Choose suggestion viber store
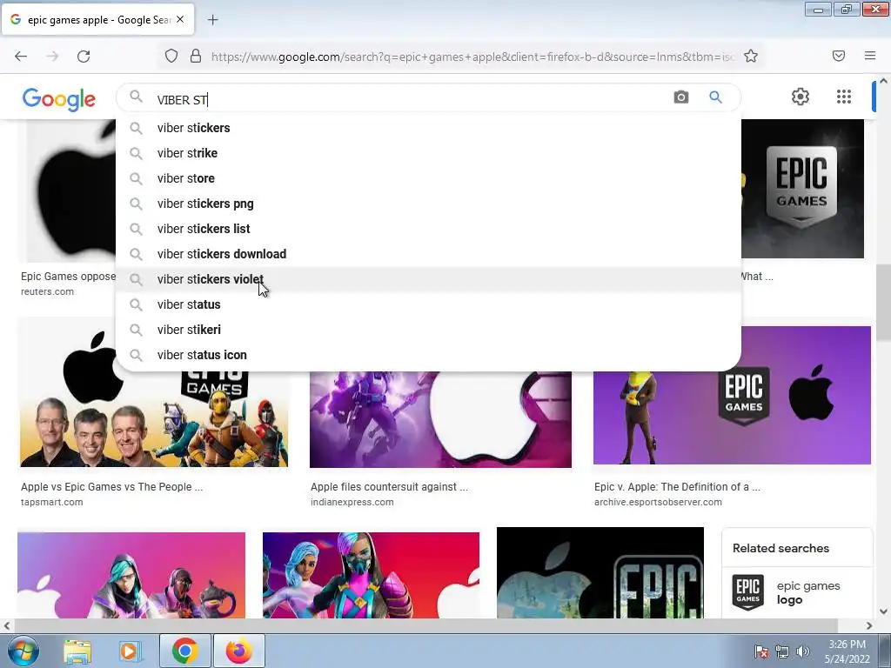 tap(428, 178)
